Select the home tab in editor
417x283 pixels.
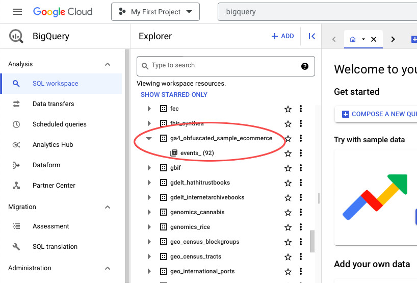tap(353, 39)
